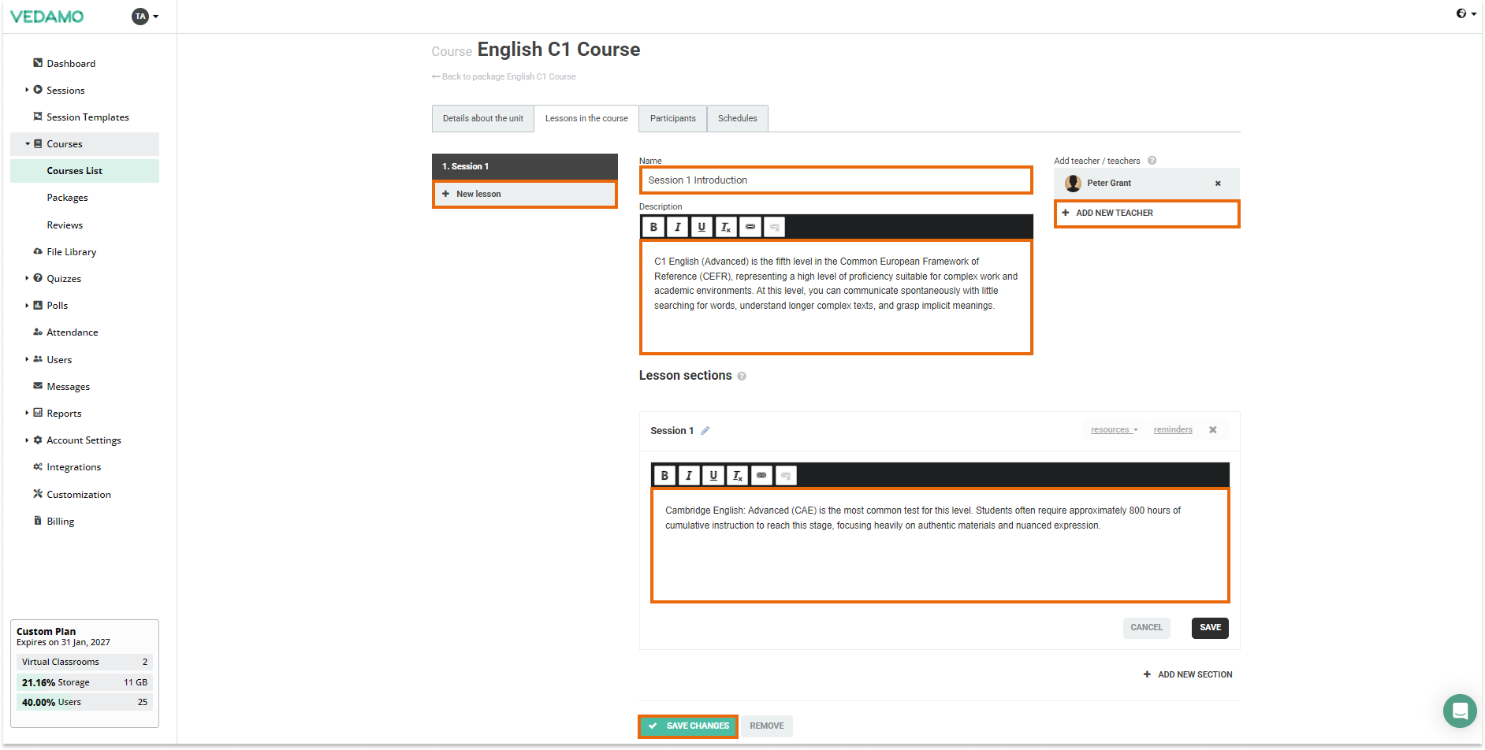Click ADD NEW TEACHER
Image resolution: width=1485 pixels, height=750 pixels.
1146,213
